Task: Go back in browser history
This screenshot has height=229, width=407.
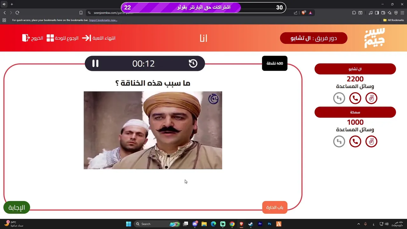Action: point(4,13)
